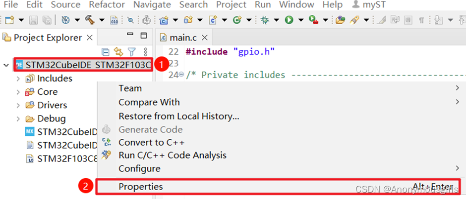Open the File menu
This screenshot has width=466, height=199.
click(11, 5)
